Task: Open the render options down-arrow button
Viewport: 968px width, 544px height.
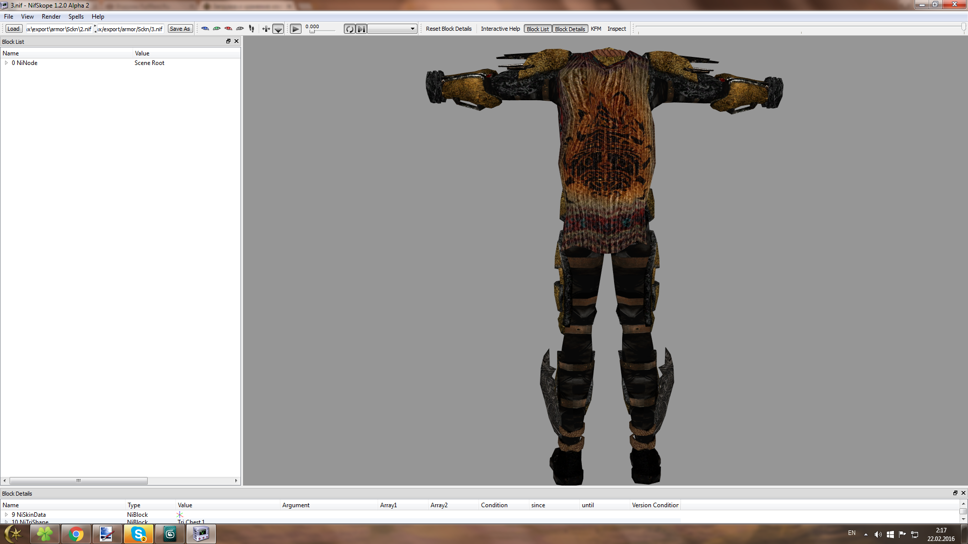Action: [x=278, y=29]
